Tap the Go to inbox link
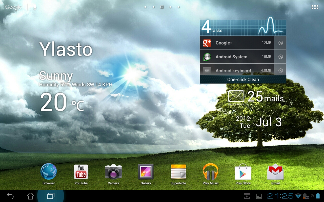This screenshot has height=202, width=324. click(x=236, y=104)
